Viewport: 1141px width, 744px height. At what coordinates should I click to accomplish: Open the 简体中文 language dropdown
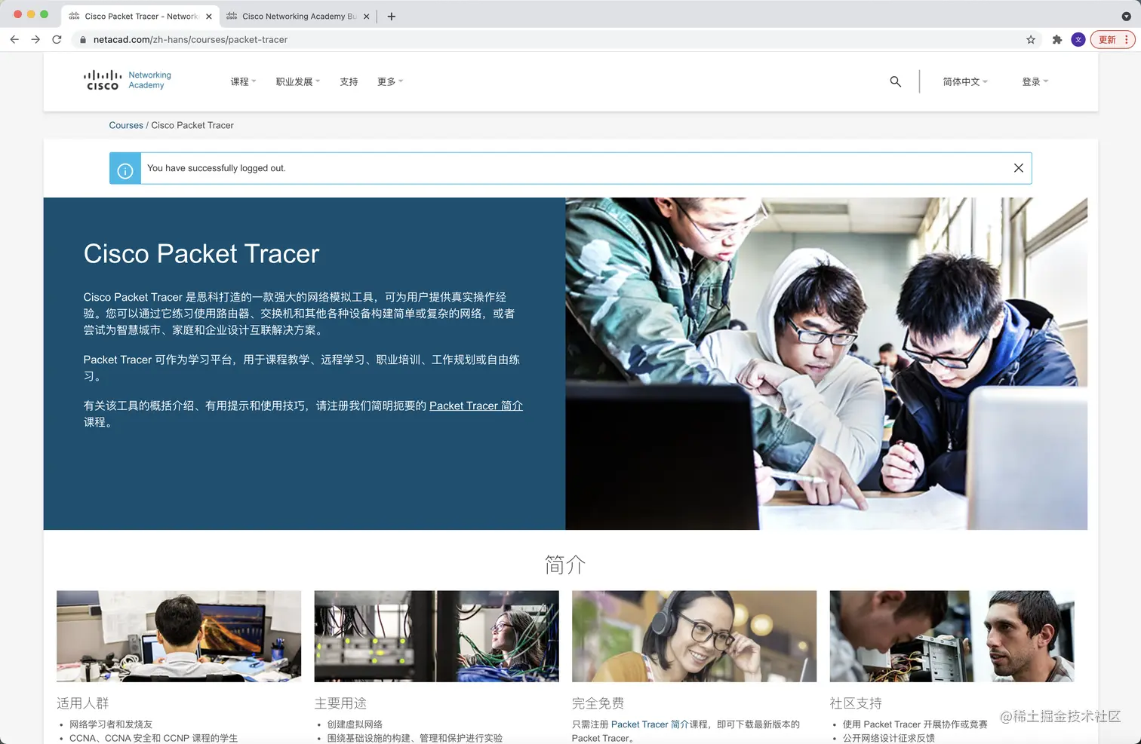click(965, 81)
